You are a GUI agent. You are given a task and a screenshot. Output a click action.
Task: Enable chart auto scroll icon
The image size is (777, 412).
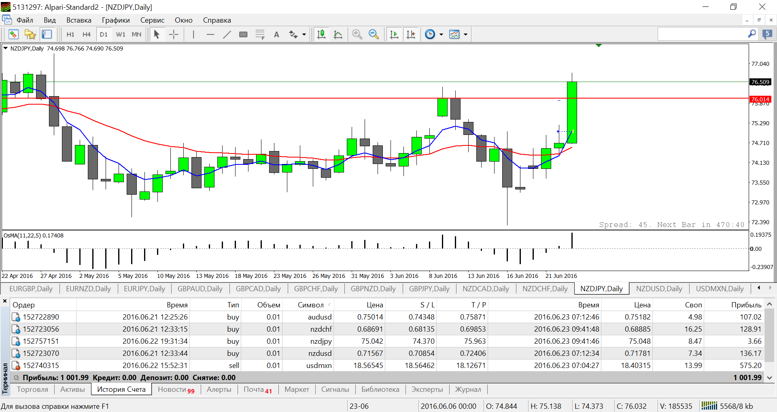[x=394, y=34]
